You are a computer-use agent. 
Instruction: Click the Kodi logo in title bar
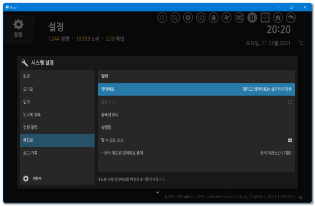click(7, 7)
